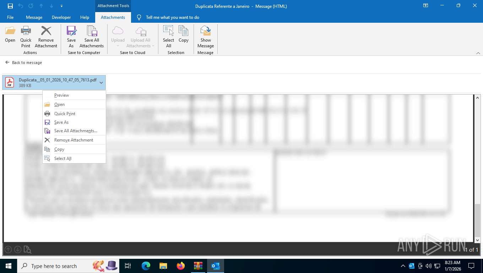Choose Open from the context menu
The width and height of the screenshot is (483, 273).
pyautogui.click(x=74, y=105)
